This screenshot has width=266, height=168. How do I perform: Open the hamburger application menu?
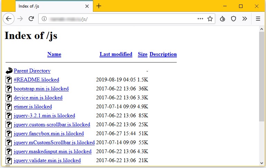pyautogui.click(x=258, y=19)
